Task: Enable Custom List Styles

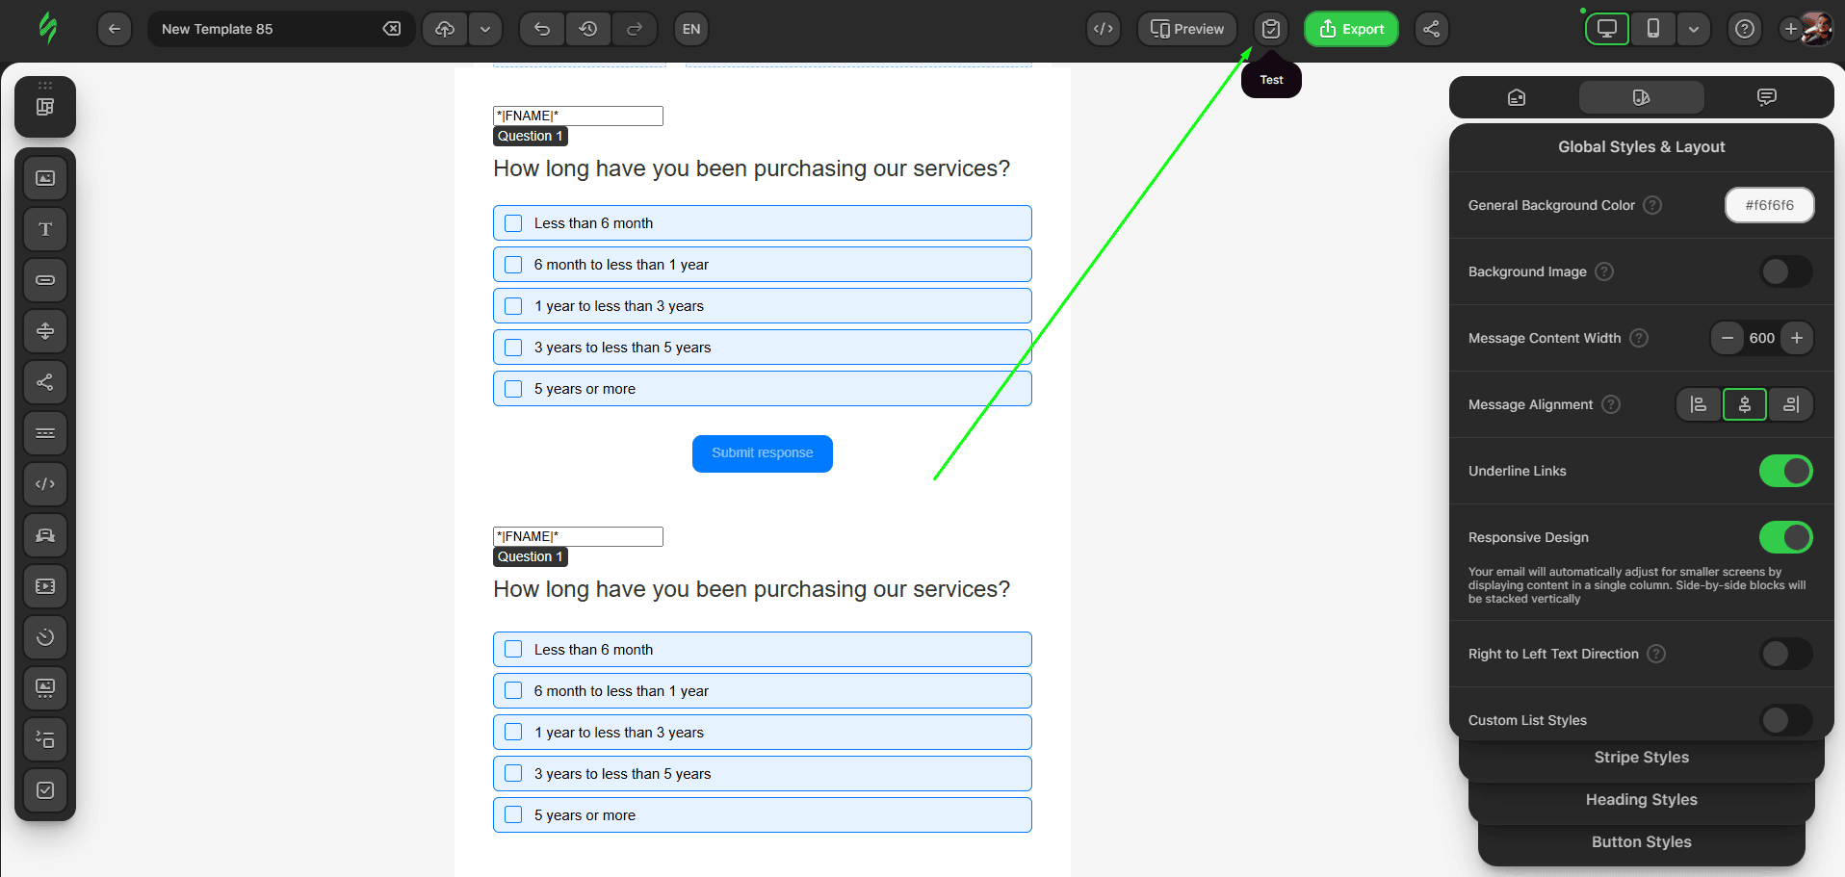Action: 1785,720
